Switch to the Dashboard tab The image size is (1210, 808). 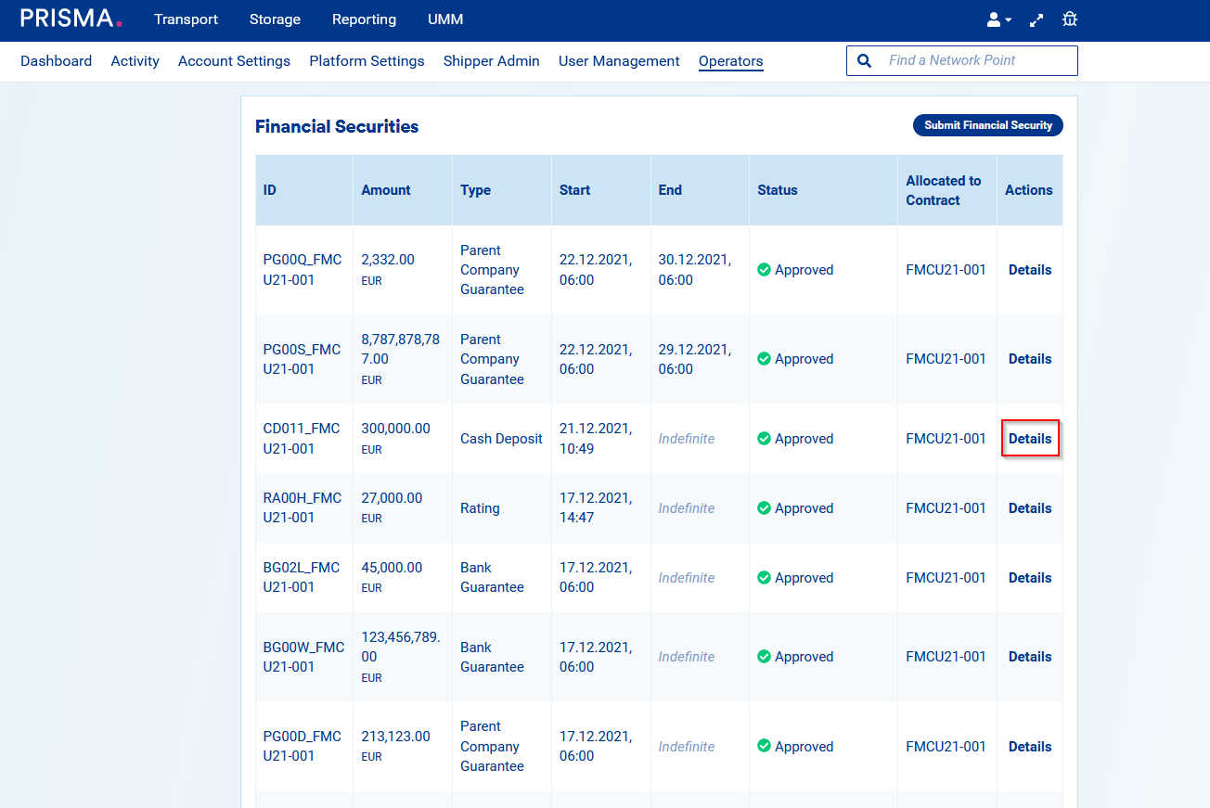coord(56,61)
